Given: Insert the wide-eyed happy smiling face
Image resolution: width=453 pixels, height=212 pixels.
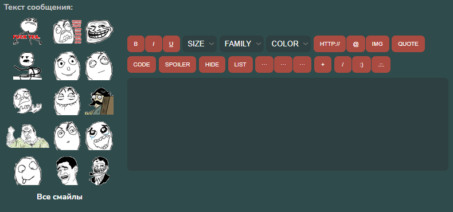Looking at the screenshot, I should (67, 66).
